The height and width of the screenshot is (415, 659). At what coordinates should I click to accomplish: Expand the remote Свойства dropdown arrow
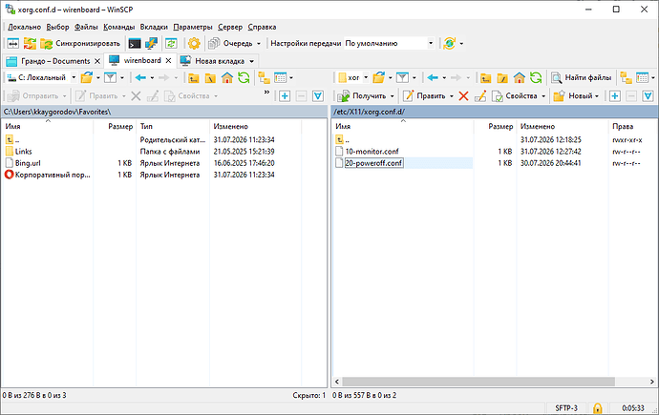coord(543,96)
